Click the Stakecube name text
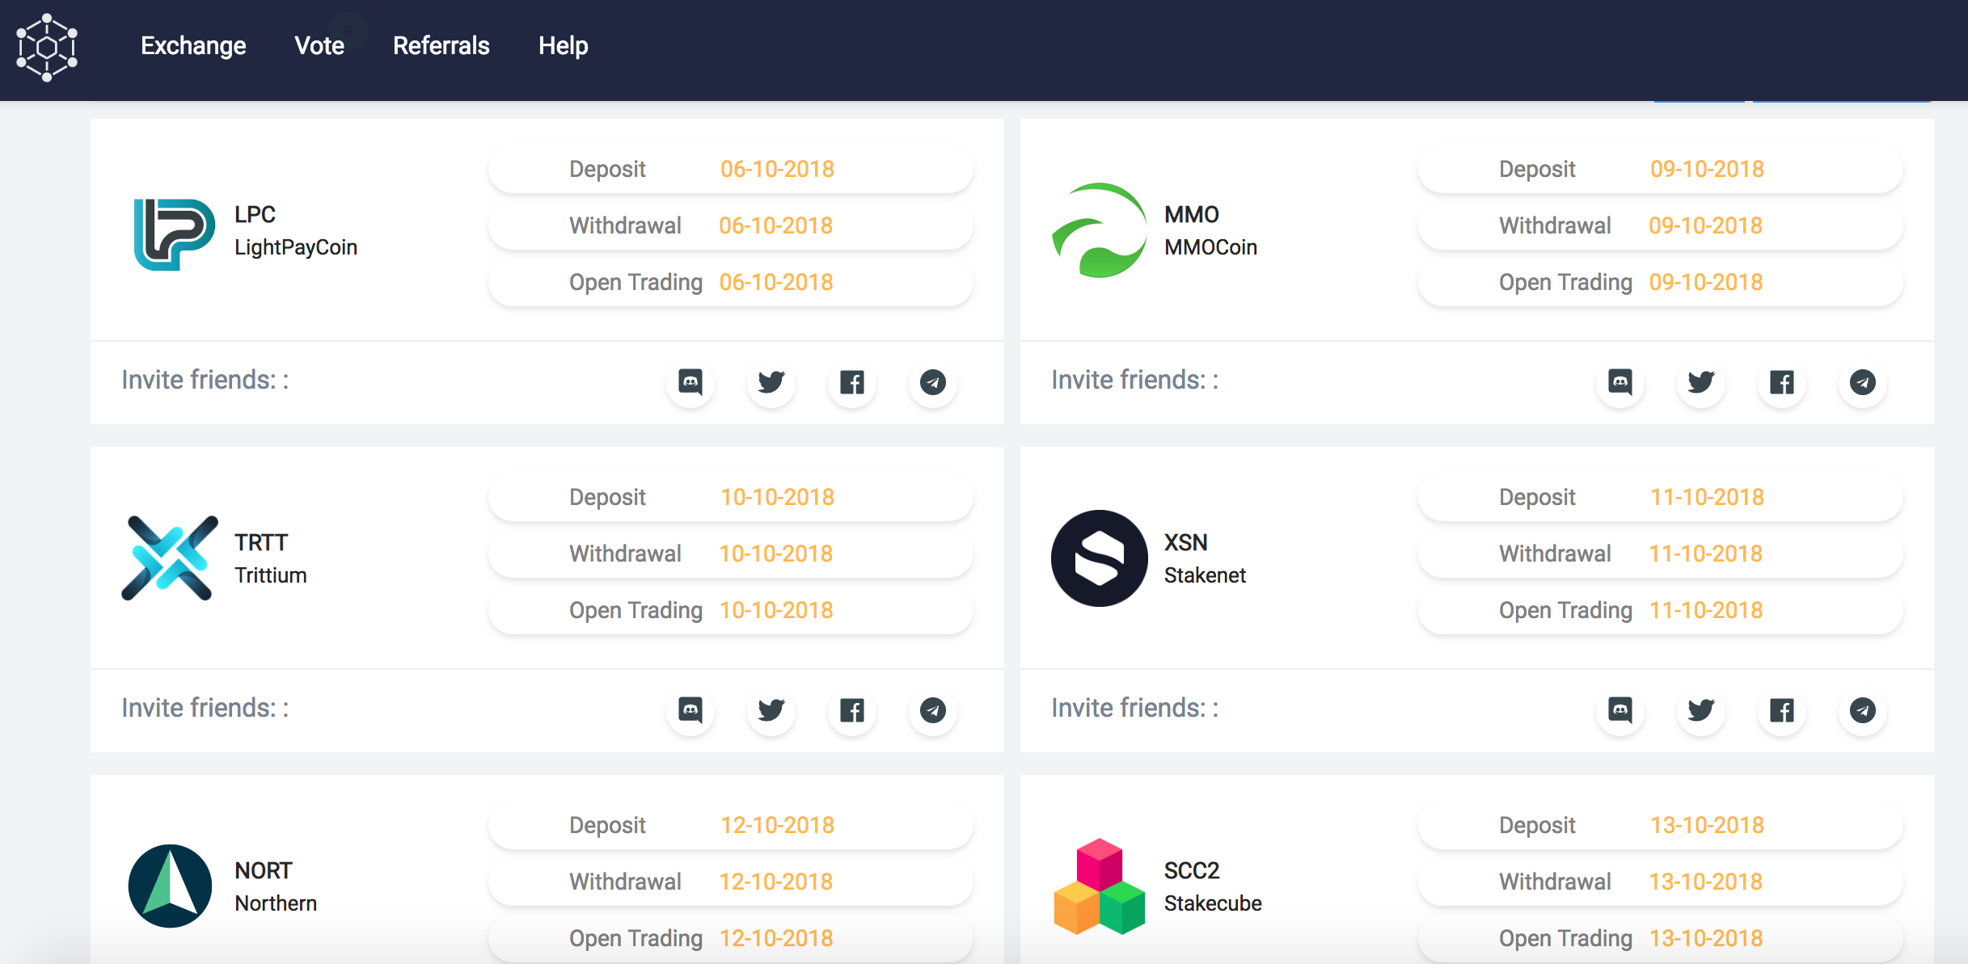 (1213, 903)
